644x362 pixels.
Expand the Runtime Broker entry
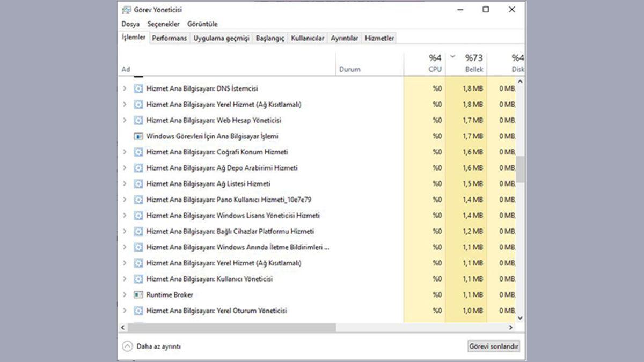125,294
